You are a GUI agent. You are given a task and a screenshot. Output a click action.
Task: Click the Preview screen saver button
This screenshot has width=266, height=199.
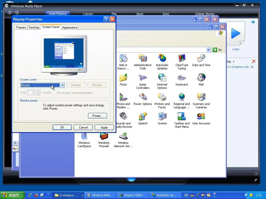pos(97,85)
